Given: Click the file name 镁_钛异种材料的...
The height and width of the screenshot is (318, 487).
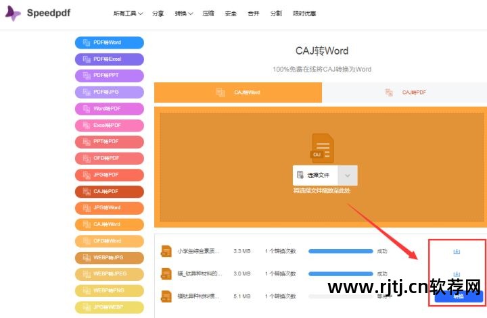Looking at the screenshot, I should [200, 273].
